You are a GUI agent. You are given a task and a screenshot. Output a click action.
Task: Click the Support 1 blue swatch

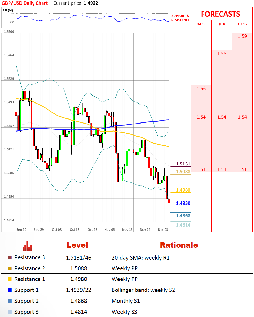pos(10,290)
